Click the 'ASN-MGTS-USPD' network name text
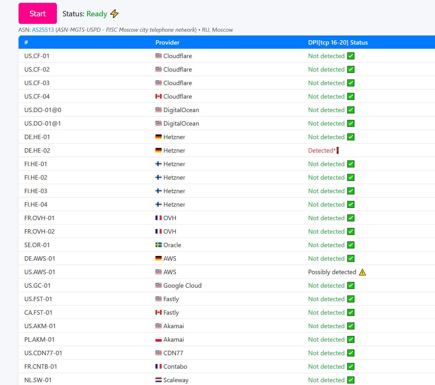Image resolution: width=435 pixels, height=385 pixels. [x=79, y=30]
